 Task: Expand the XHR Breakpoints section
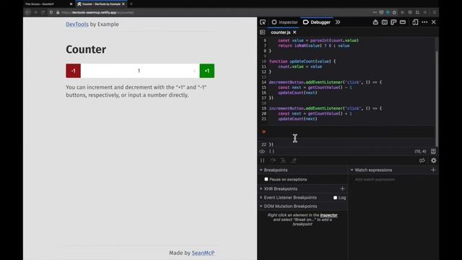[261, 188]
